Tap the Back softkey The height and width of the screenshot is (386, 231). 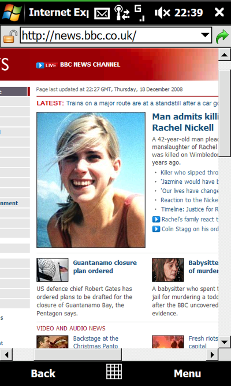(43, 374)
